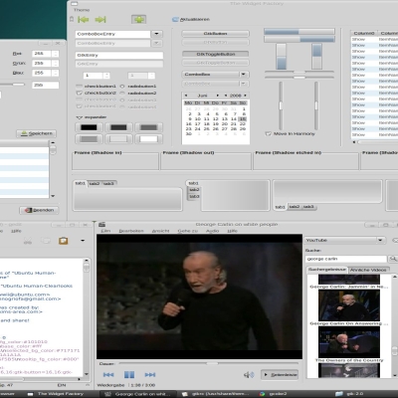The width and height of the screenshot is (398, 398).
Task: Click the Seitenleiste button
Action: [280, 375]
